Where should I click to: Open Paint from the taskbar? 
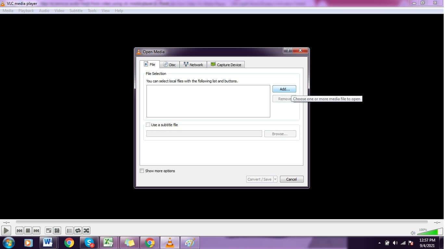pos(190,243)
